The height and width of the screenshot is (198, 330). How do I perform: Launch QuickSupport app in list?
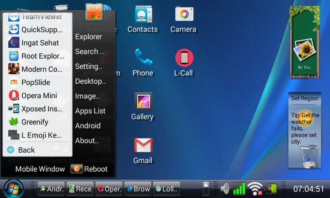pyautogui.click(x=38, y=29)
